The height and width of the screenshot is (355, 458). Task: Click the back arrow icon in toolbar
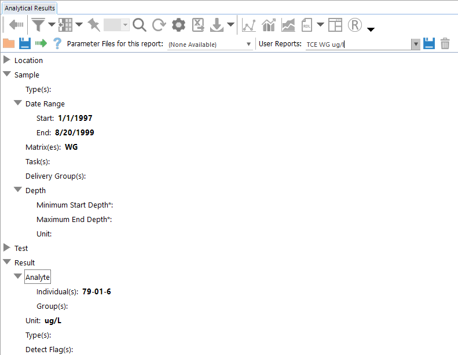tap(16, 25)
